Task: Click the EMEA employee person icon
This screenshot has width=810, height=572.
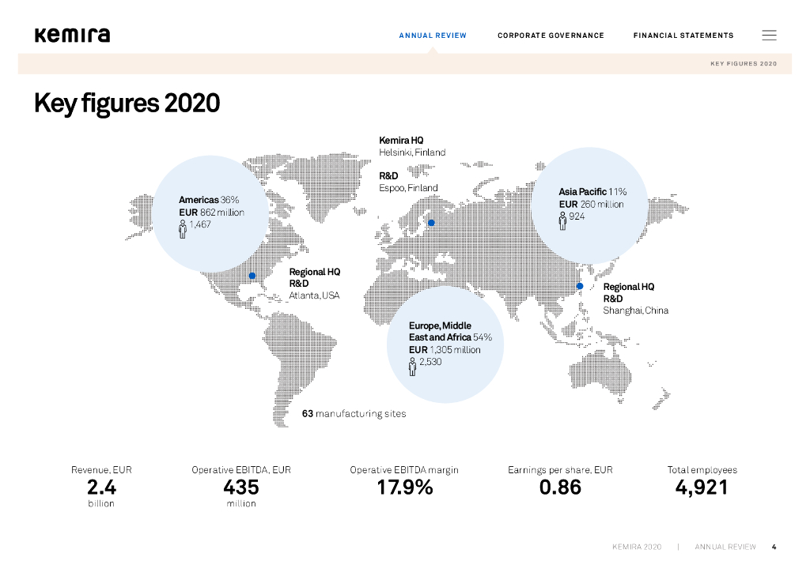Action: click(412, 367)
